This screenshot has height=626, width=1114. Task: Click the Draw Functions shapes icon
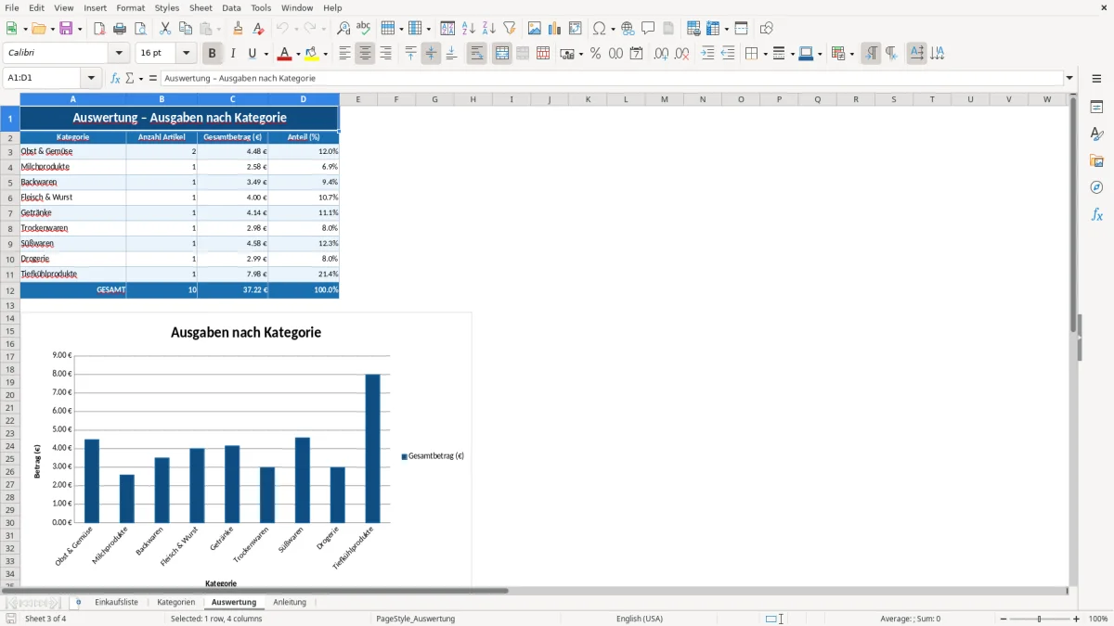coord(767,28)
